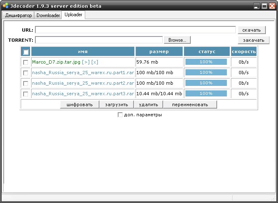
Task: Click the переименовать button
Action: click(190, 105)
